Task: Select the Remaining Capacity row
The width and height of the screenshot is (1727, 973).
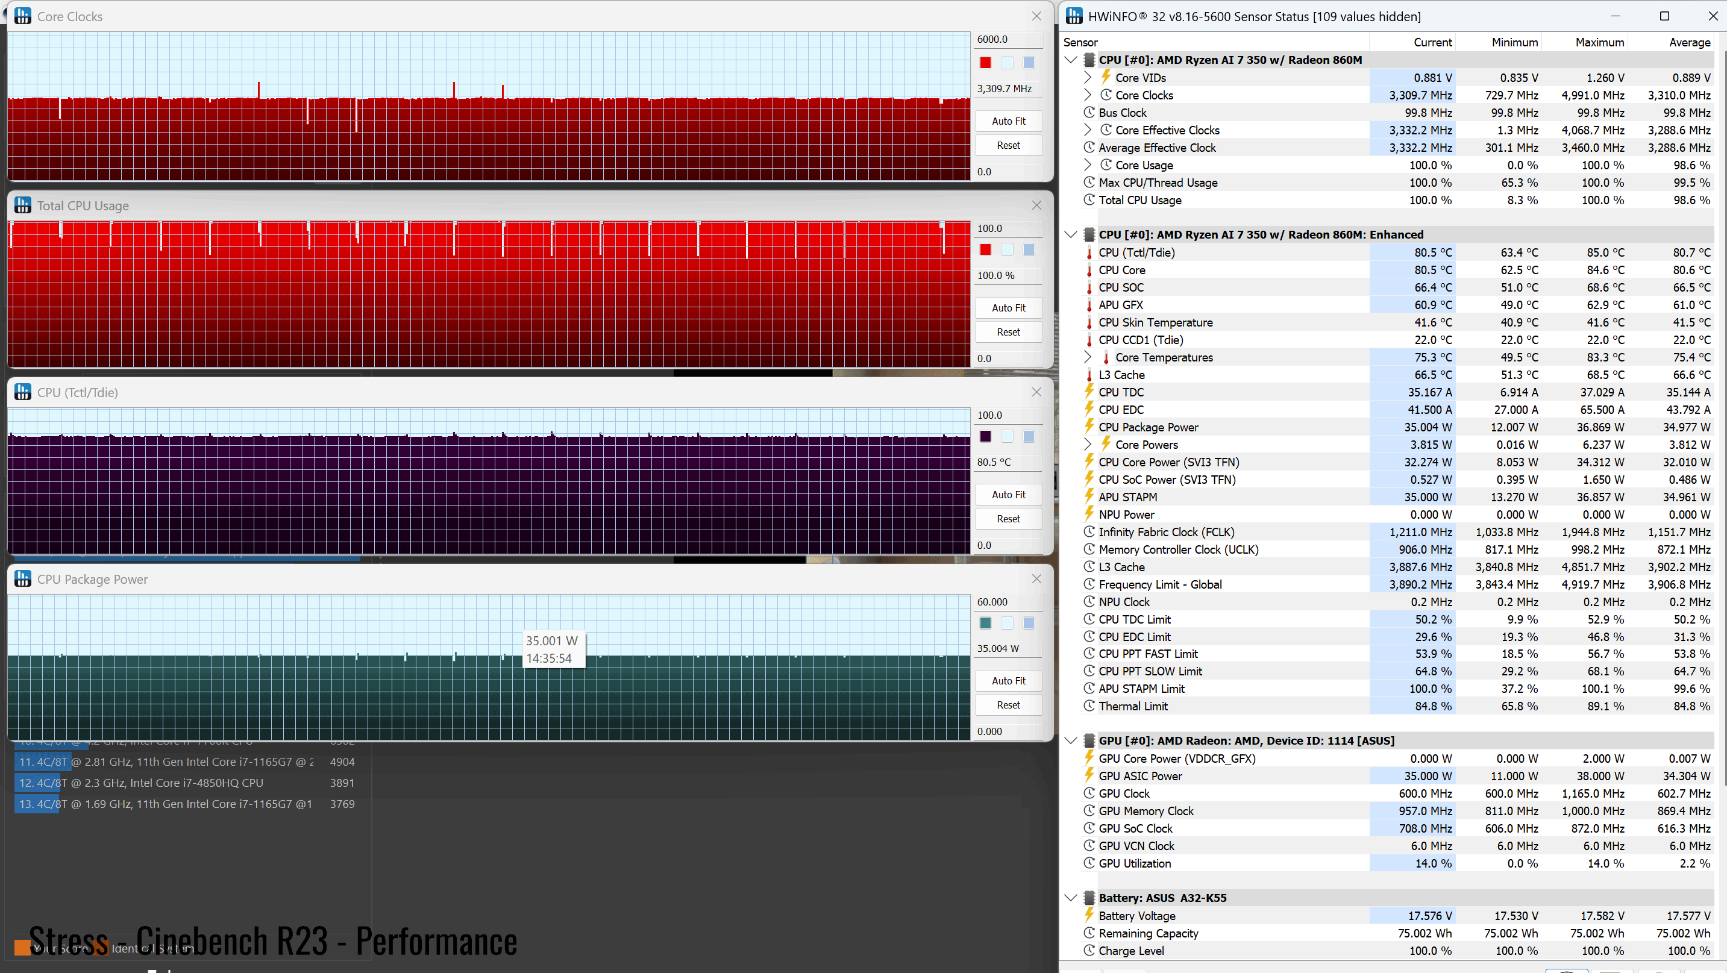Action: [1387, 933]
